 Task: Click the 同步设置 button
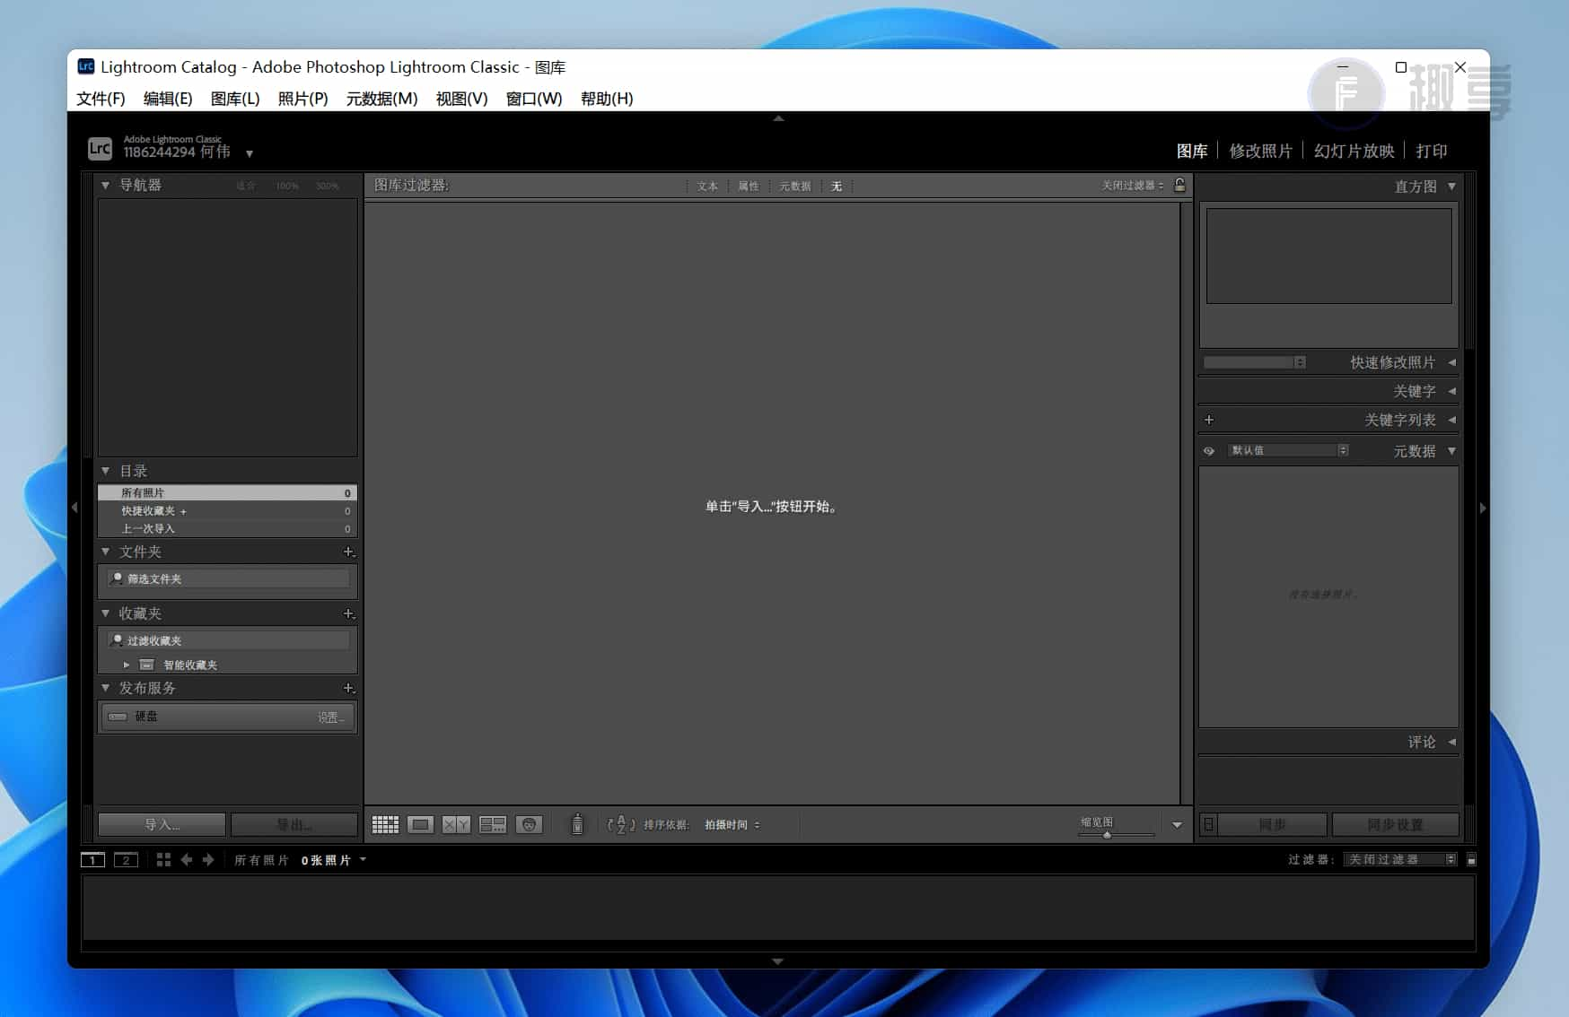[x=1396, y=824]
